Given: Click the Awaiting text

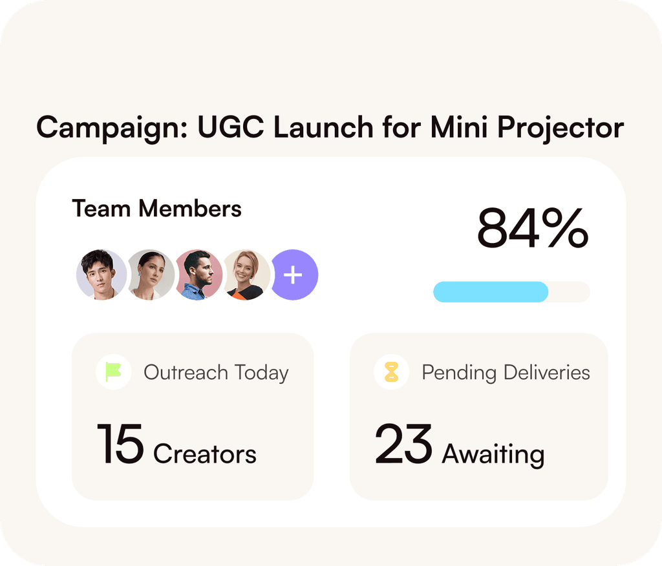Looking at the screenshot, I should click(x=493, y=454).
